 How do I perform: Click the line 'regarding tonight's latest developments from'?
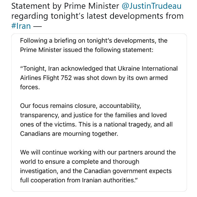(98, 16)
